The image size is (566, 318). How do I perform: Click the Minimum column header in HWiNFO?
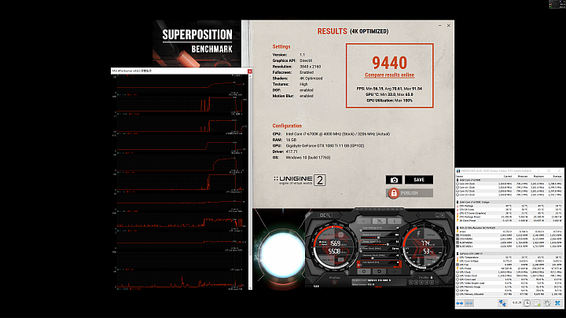coord(523,177)
